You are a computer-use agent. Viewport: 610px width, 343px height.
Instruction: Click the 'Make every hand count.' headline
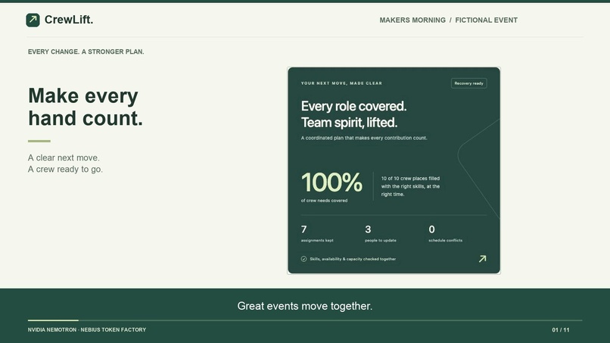point(86,107)
